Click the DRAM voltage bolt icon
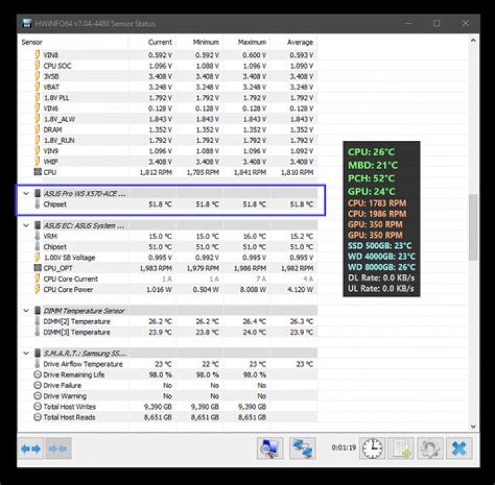Screen dimensions: 495x485 click(38, 130)
